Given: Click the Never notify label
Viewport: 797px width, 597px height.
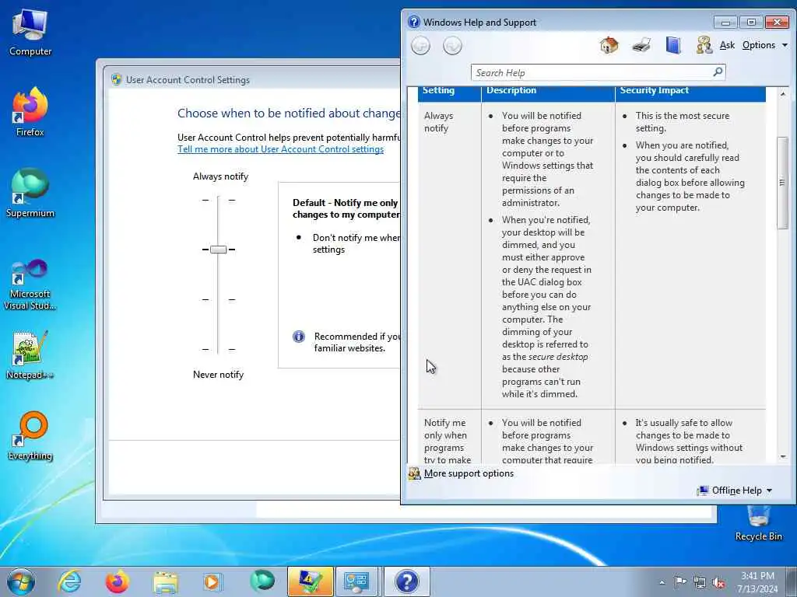Looking at the screenshot, I should tap(218, 375).
